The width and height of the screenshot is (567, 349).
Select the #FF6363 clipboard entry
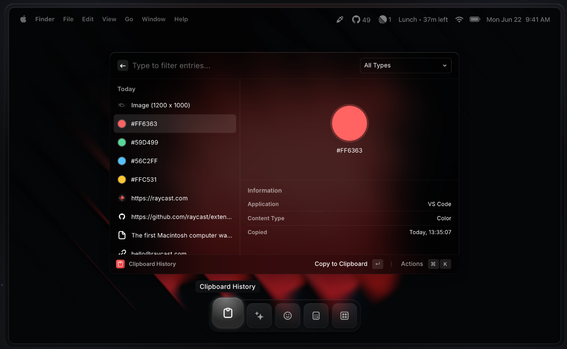(x=175, y=124)
